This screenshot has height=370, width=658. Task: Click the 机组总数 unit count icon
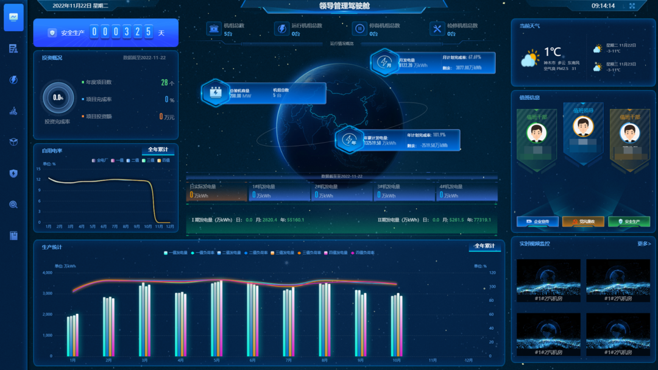point(214,29)
